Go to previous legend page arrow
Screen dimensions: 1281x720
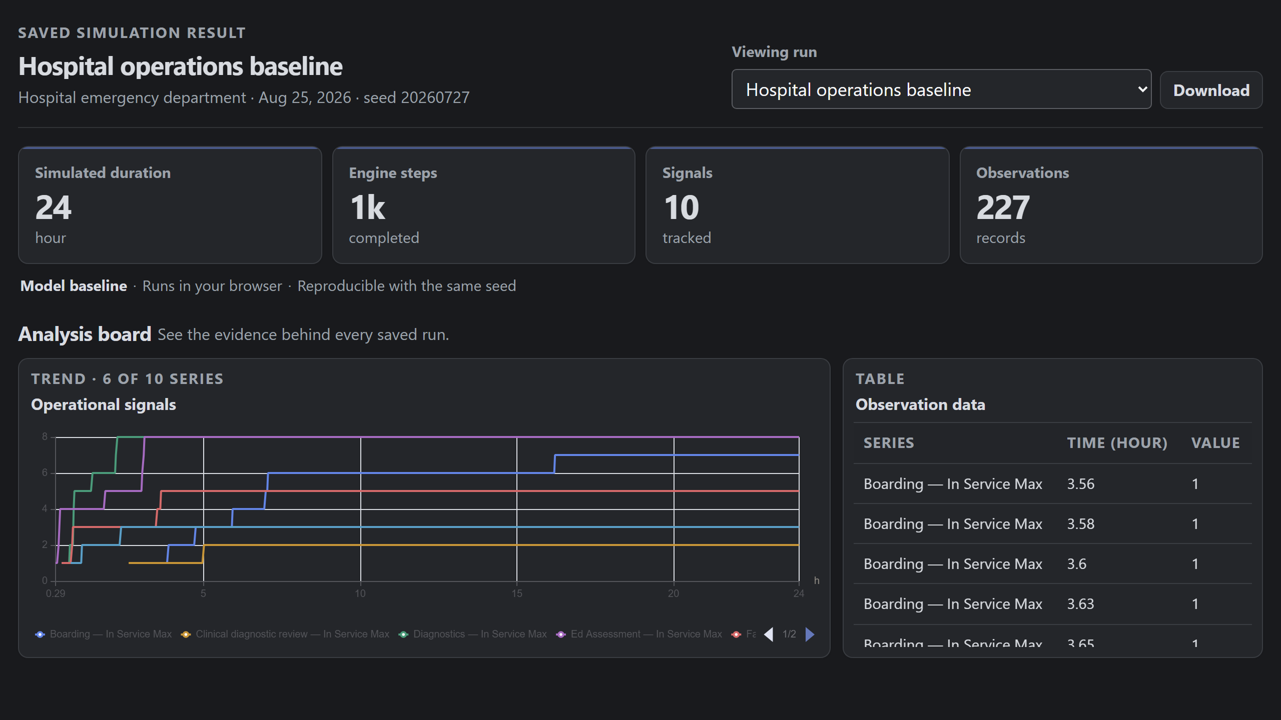769,634
